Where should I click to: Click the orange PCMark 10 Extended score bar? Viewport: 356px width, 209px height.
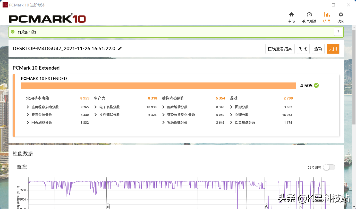tap(158, 86)
